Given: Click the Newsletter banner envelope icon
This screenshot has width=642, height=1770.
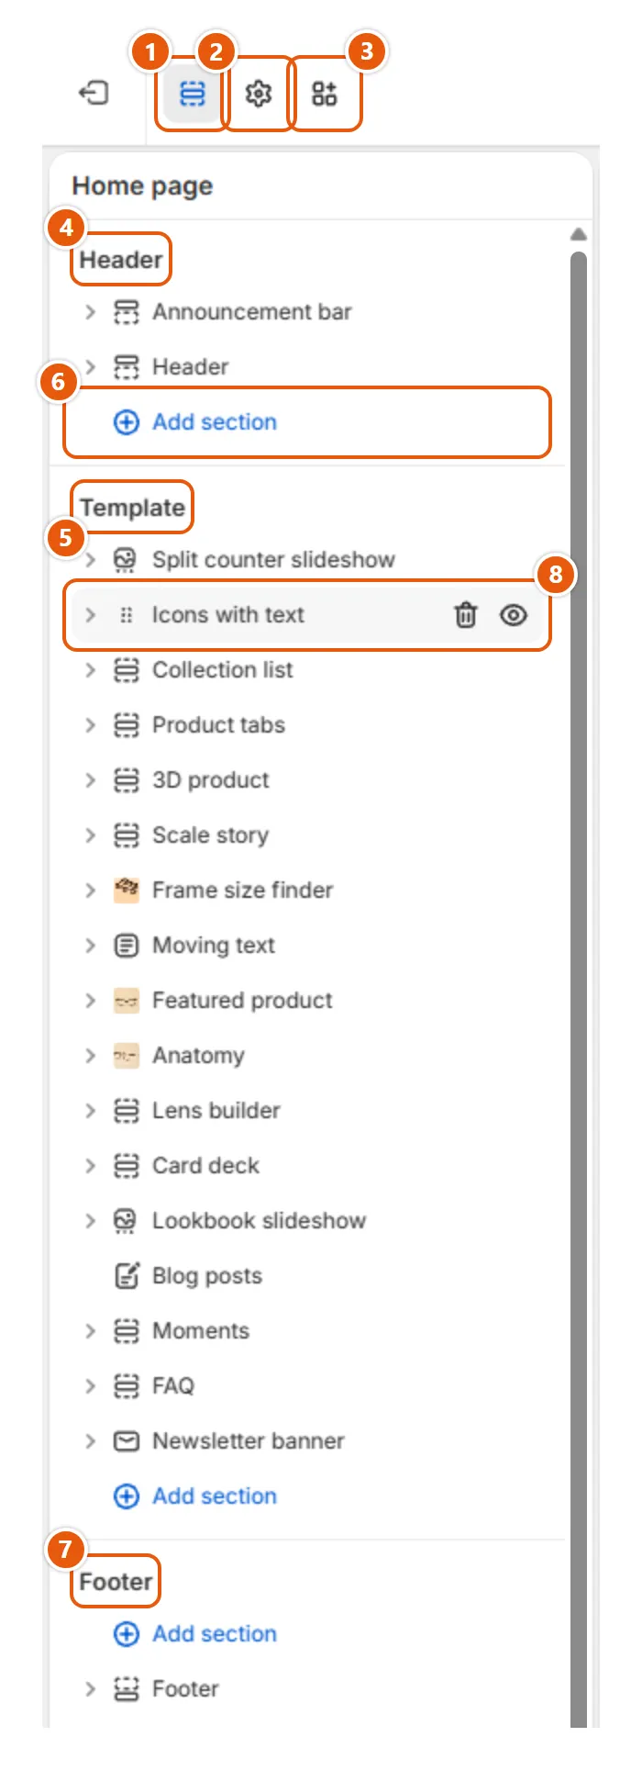Looking at the screenshot, I should coord(127,1441).
